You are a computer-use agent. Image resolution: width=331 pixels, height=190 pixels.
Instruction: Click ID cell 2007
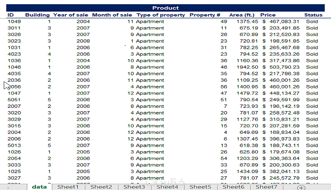point(14,106)
